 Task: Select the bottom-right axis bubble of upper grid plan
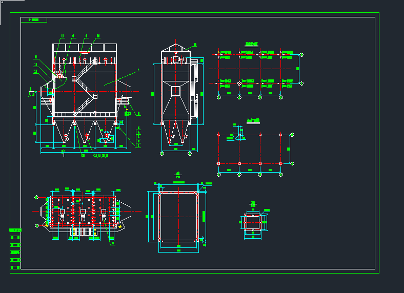[301, 83]
